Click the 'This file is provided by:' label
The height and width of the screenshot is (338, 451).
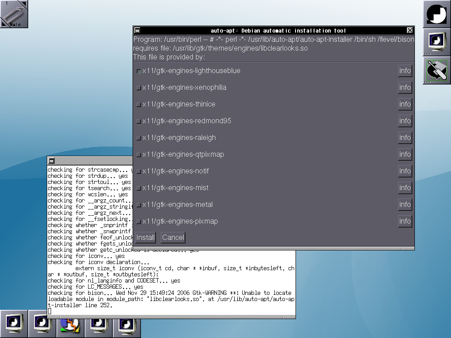tap(169, 57)
